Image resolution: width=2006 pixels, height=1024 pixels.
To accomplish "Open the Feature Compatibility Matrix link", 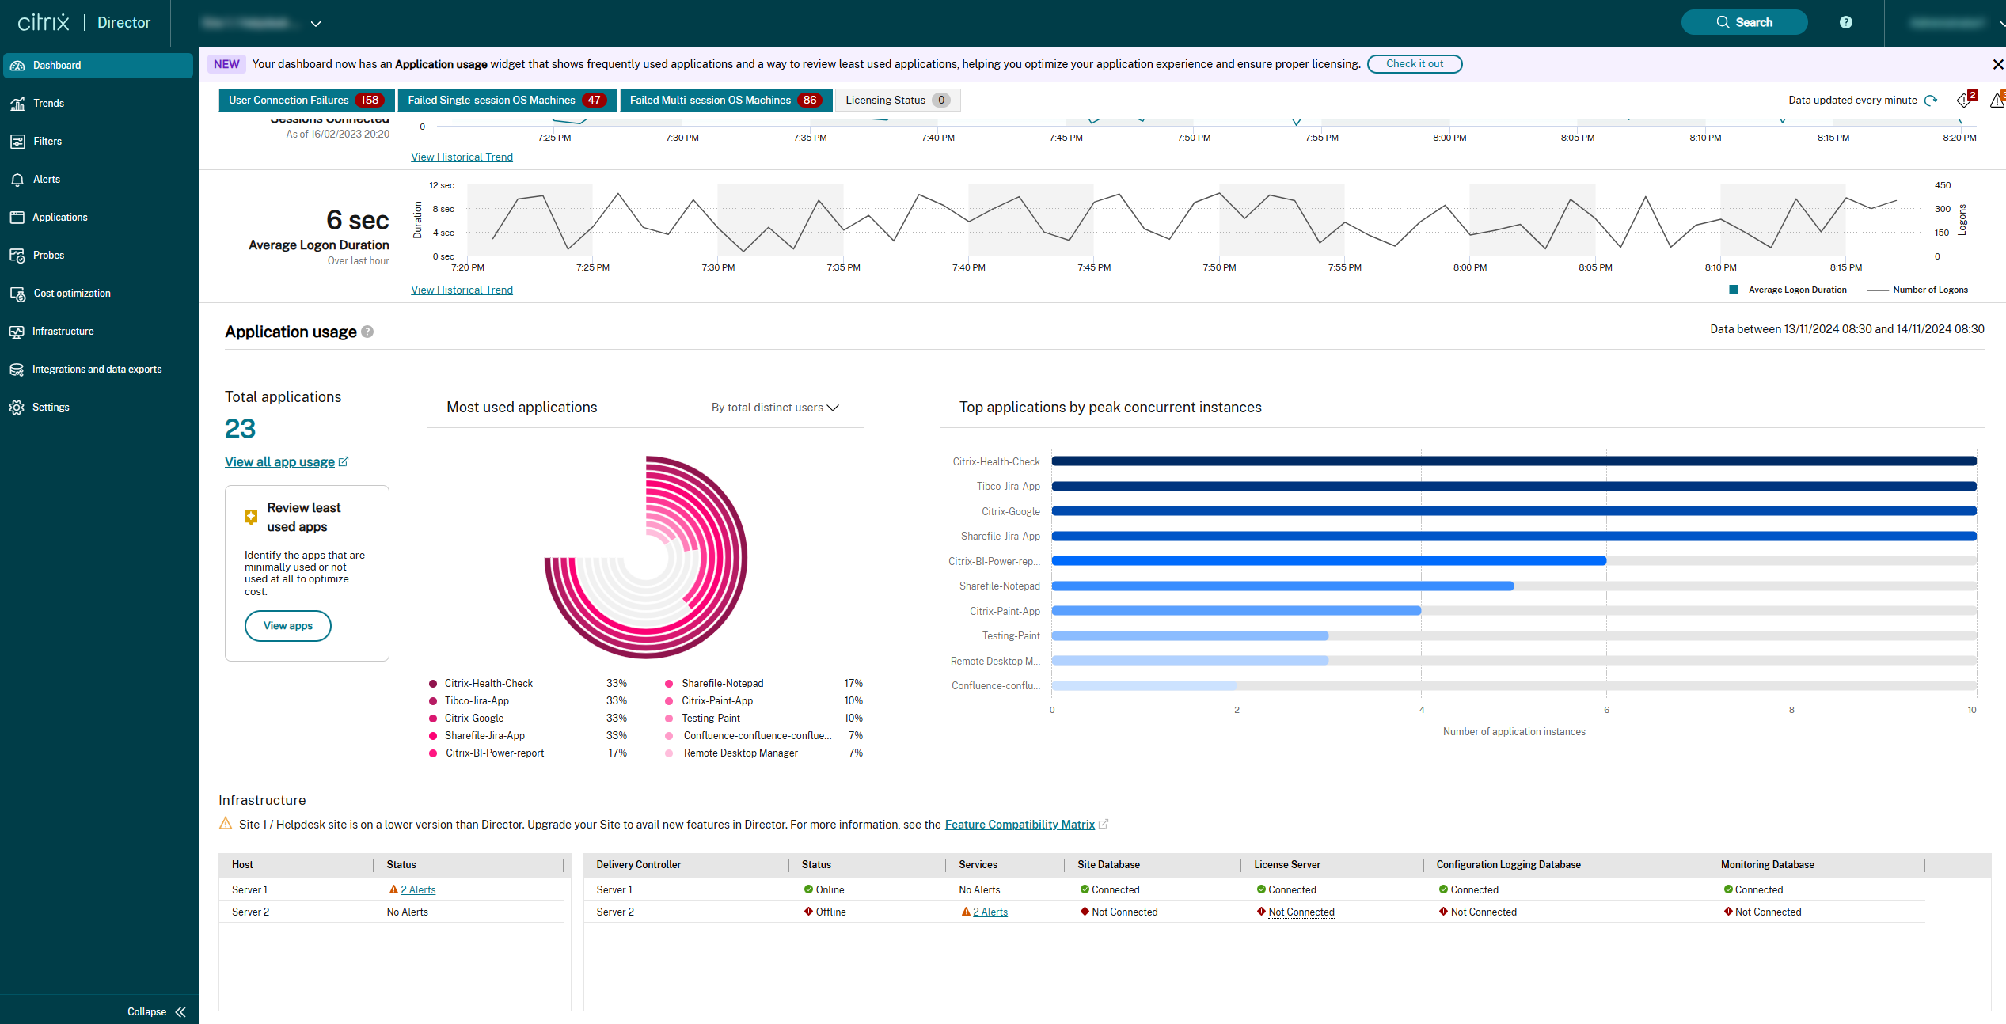I will click(x=1020, y=824).
